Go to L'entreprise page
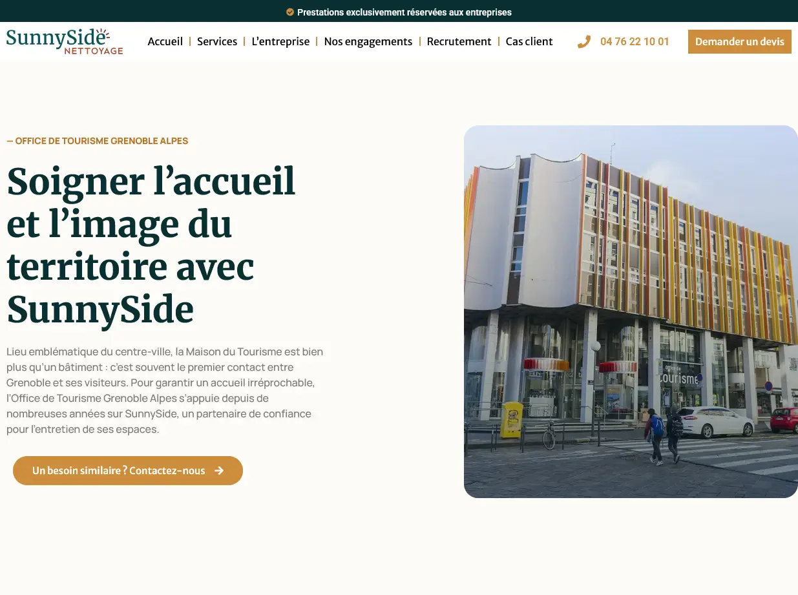 (x=280, y=41)
